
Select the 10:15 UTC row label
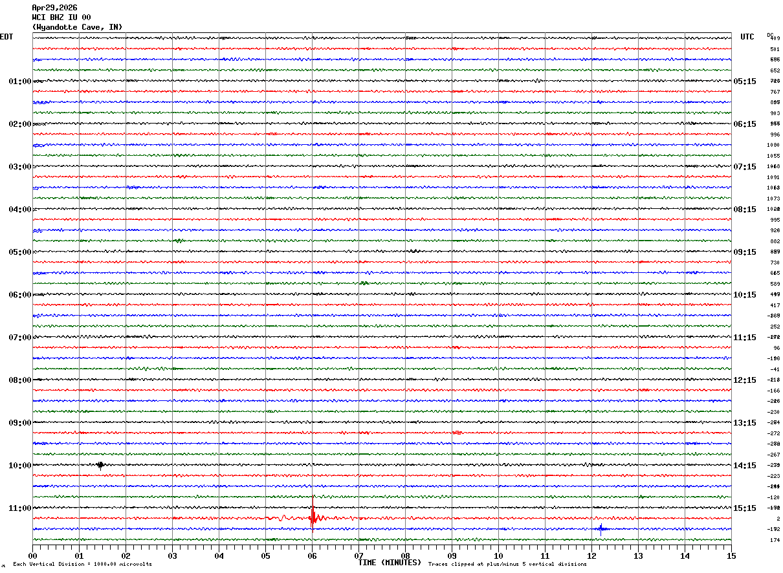pyautogui.click(x=744, y=295)
